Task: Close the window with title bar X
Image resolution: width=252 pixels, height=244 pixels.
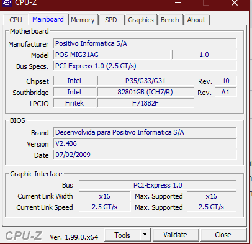Action: [235, 3]
